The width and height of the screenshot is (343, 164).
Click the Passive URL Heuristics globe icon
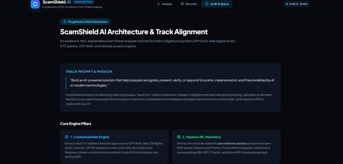click(179, 137)
